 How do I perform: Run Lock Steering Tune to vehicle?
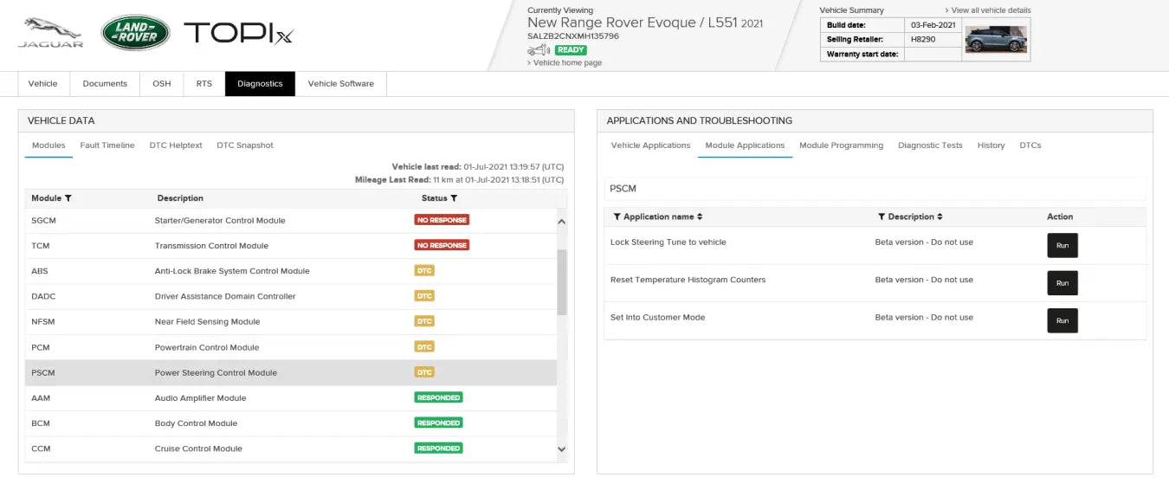click(x=1062, y=246)
